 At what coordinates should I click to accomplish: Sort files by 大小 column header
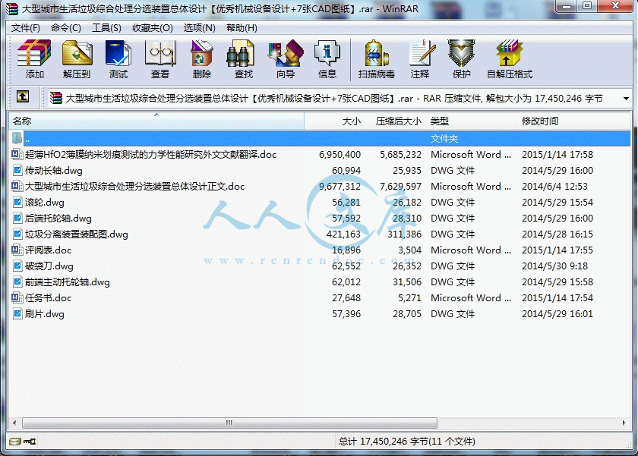[334, 121]
